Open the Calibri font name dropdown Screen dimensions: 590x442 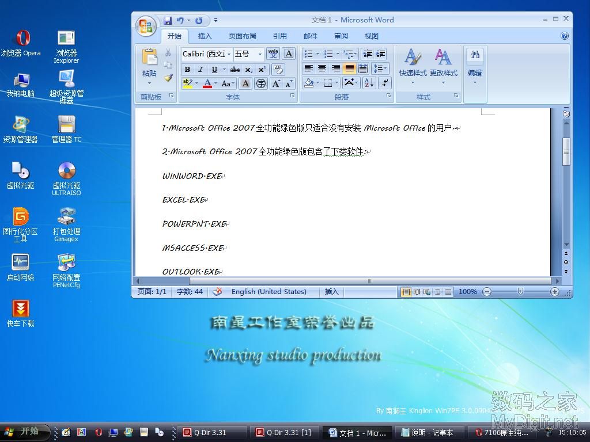pos(229,54)
